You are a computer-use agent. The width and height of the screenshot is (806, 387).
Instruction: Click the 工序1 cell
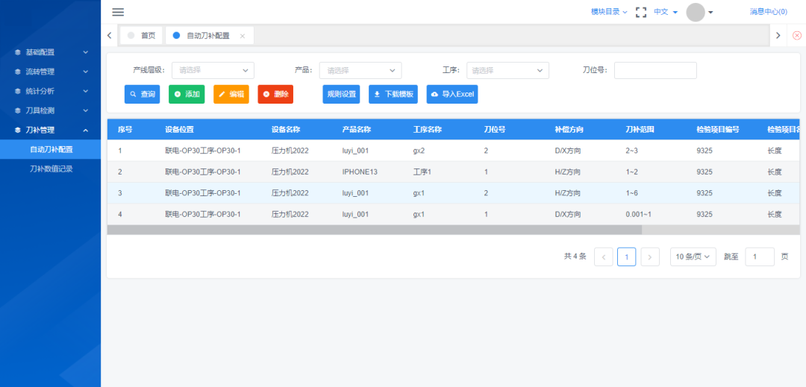(x=422, y=172)
